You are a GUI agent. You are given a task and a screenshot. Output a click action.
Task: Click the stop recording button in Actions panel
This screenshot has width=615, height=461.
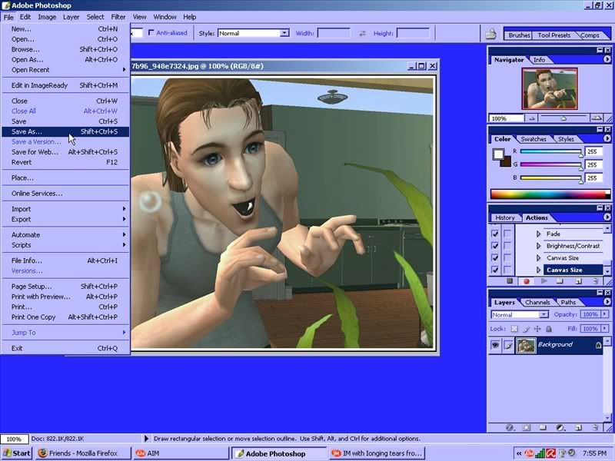pos(510,281)
